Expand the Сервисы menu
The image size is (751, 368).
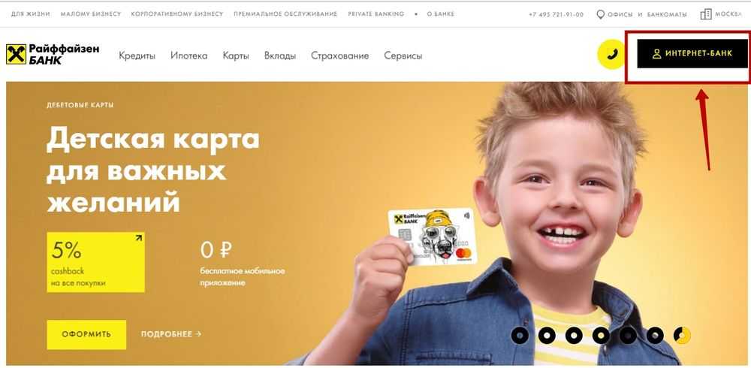[403, 56]
